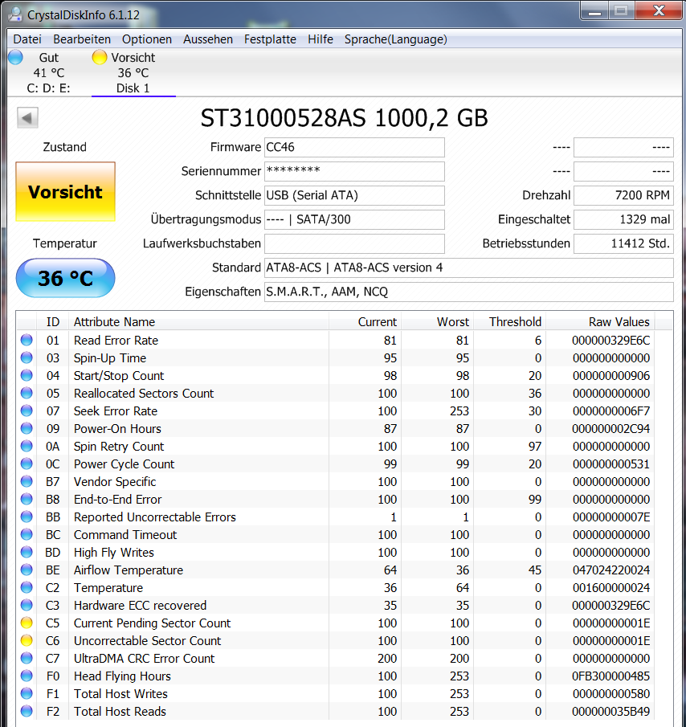The height and width of the screenshot is (727, 686).
Task: Click the Übertragungsmodus field SATA/300
Action: tap(354, 220)
